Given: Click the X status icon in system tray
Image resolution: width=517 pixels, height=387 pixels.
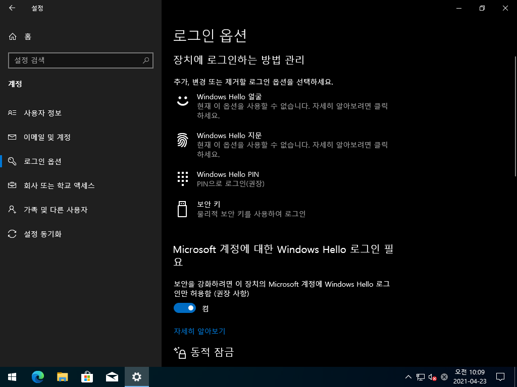Looking at the screenshot, I should pos(444,377).
